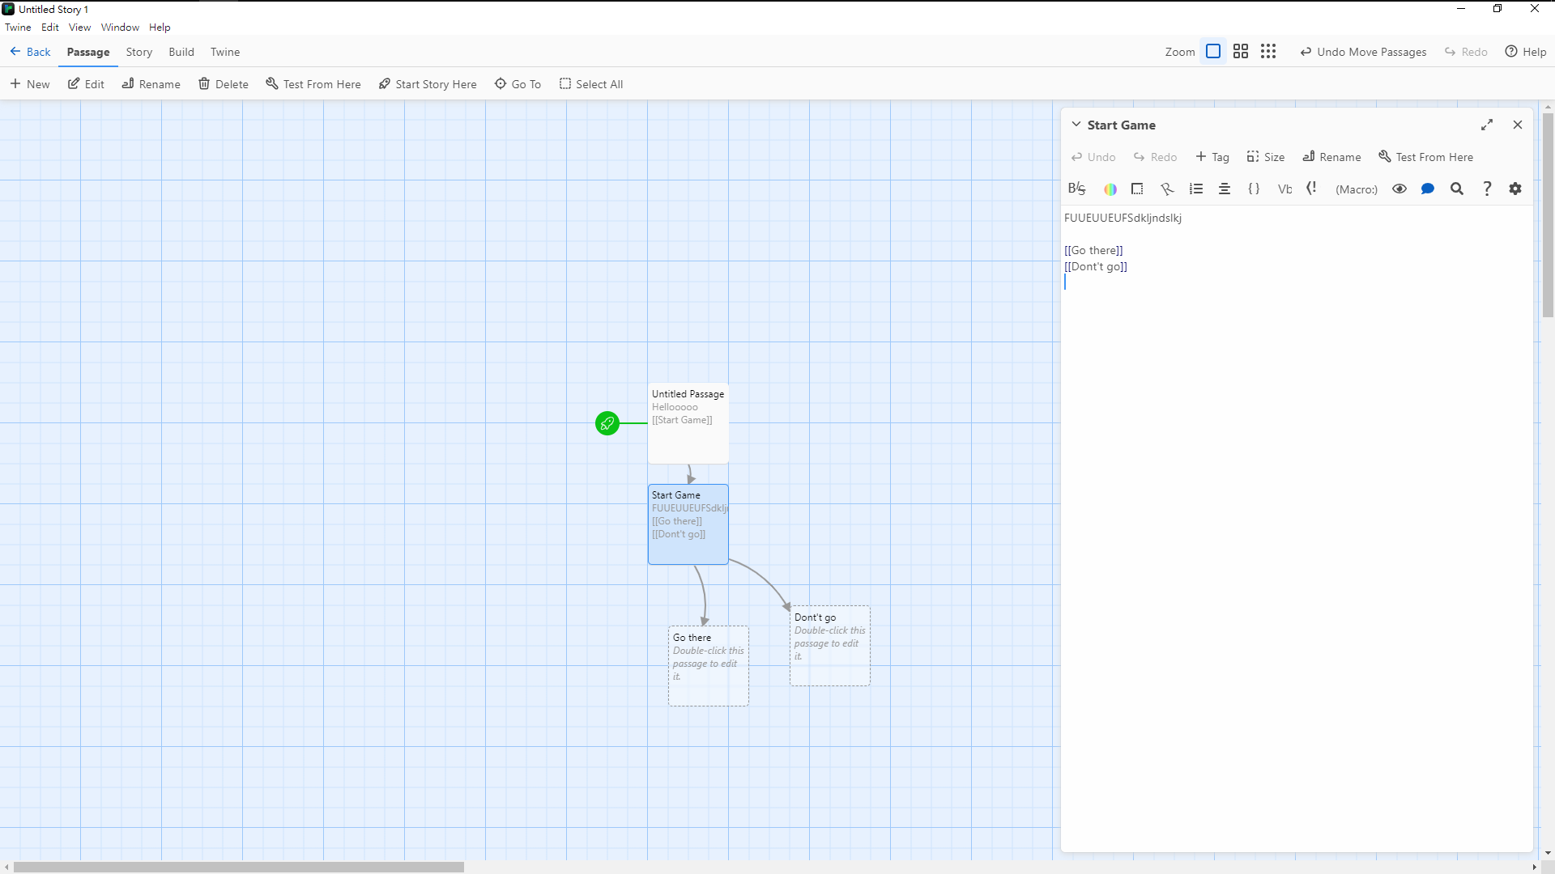Switch zoom to single large passage view
Screen dimensions: 1555x874
point(1213,52)
